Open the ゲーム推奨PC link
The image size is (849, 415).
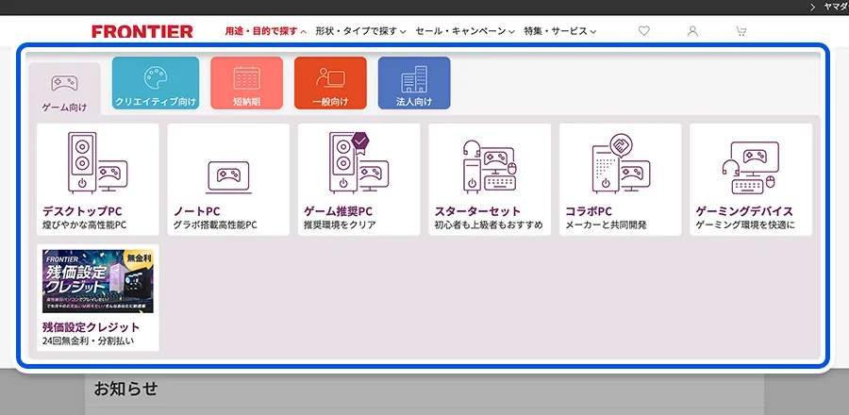338,211
